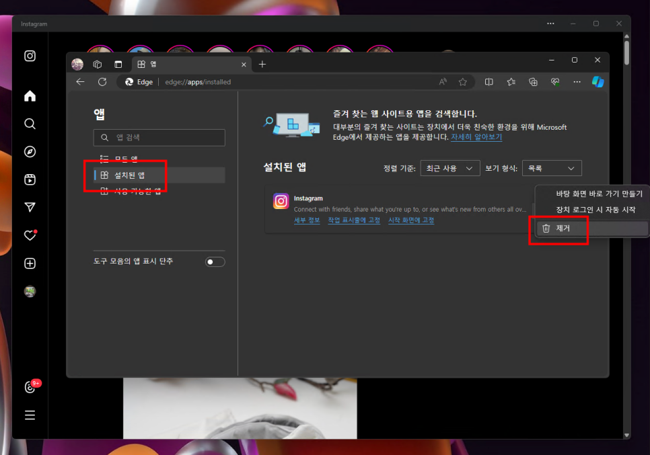Open Instagram hamburger more menu

tap(30, 415)
